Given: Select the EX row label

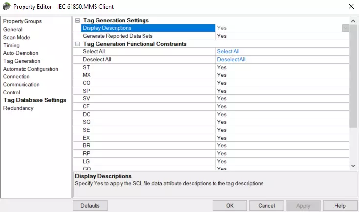Looking at the screenshot, I should click(86, 138).
